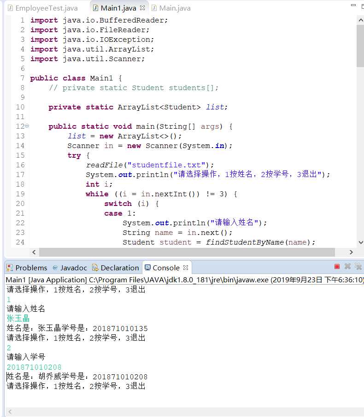Click the "studentfile.txt" string literal
Image resolution: width=364 pixels, height=417 pixels.
[x=166, y=165]
